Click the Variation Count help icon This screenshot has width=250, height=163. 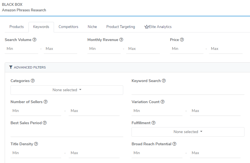pos(163,102)
